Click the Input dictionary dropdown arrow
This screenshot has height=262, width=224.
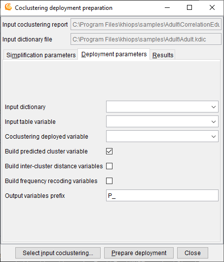point(214,107)
